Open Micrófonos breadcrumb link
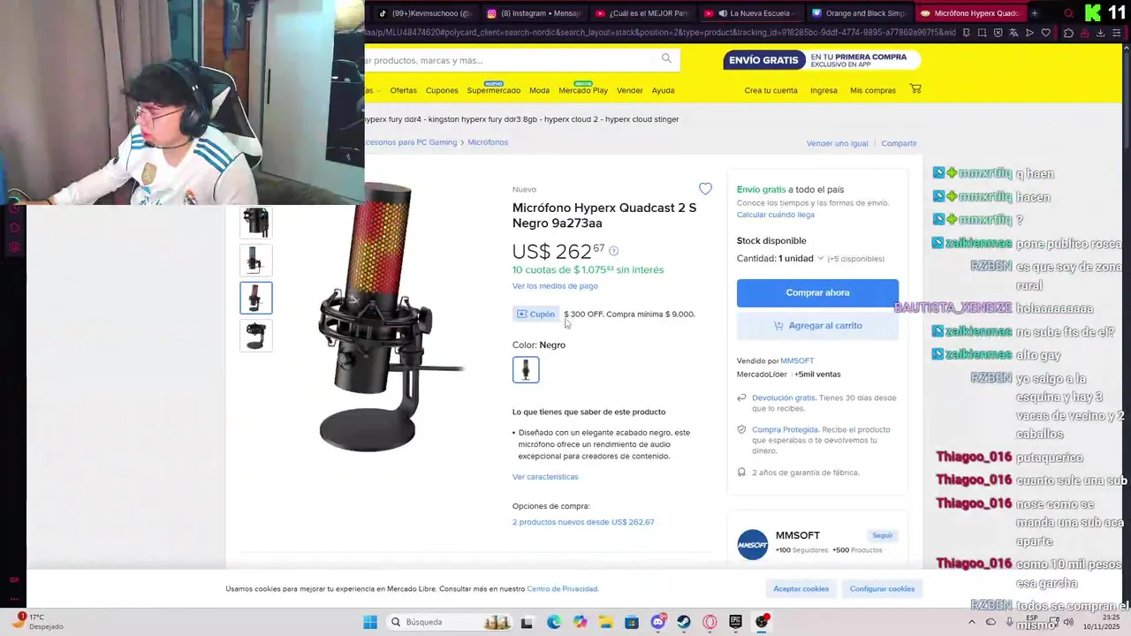Screen dimensions: 1131x636 tap(488, 142)
